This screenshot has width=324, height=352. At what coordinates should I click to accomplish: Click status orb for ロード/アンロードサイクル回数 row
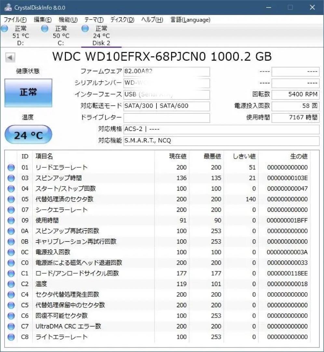(11, 273)
